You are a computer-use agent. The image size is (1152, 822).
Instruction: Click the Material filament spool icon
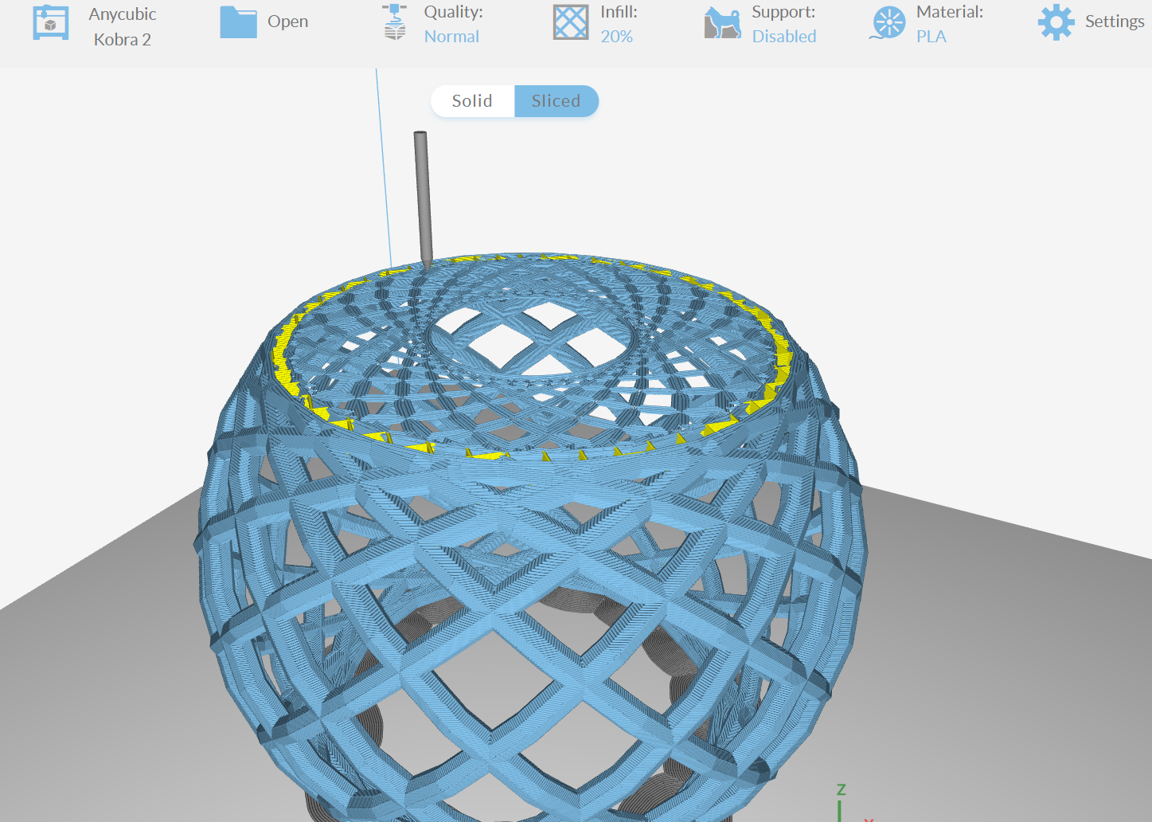click(x=888, y=23)
